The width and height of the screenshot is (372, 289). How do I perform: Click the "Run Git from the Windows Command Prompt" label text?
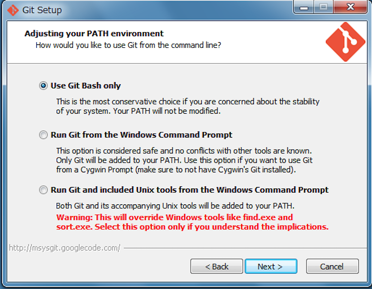(141, 135)
